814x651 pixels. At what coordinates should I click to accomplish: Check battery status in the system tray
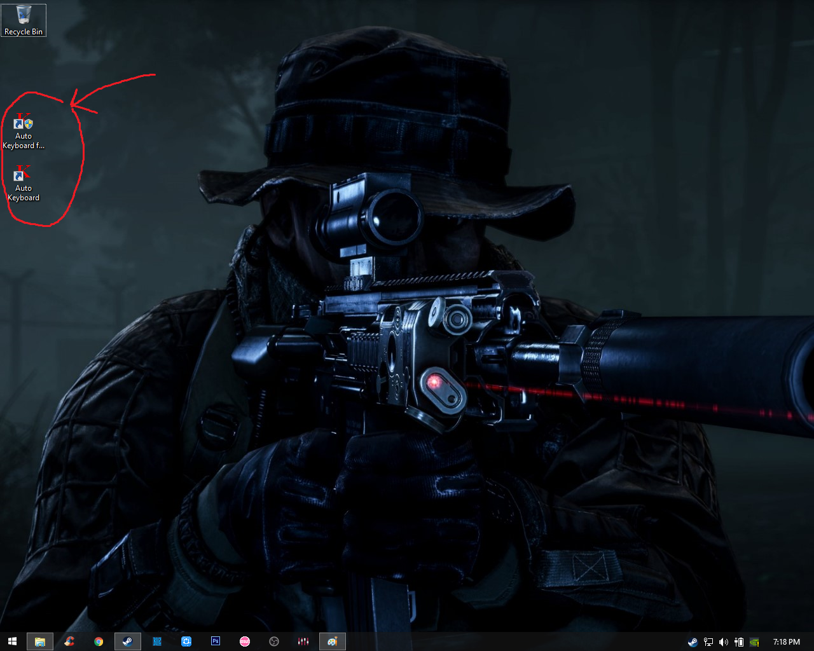point(738,642)
